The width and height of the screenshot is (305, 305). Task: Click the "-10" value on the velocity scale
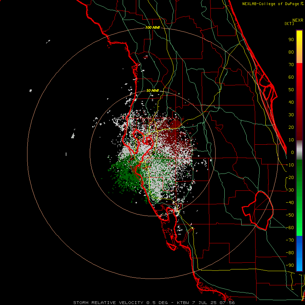(x=290, y=165)
